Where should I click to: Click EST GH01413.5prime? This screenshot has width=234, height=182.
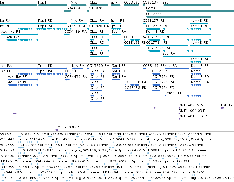(127, 167)
